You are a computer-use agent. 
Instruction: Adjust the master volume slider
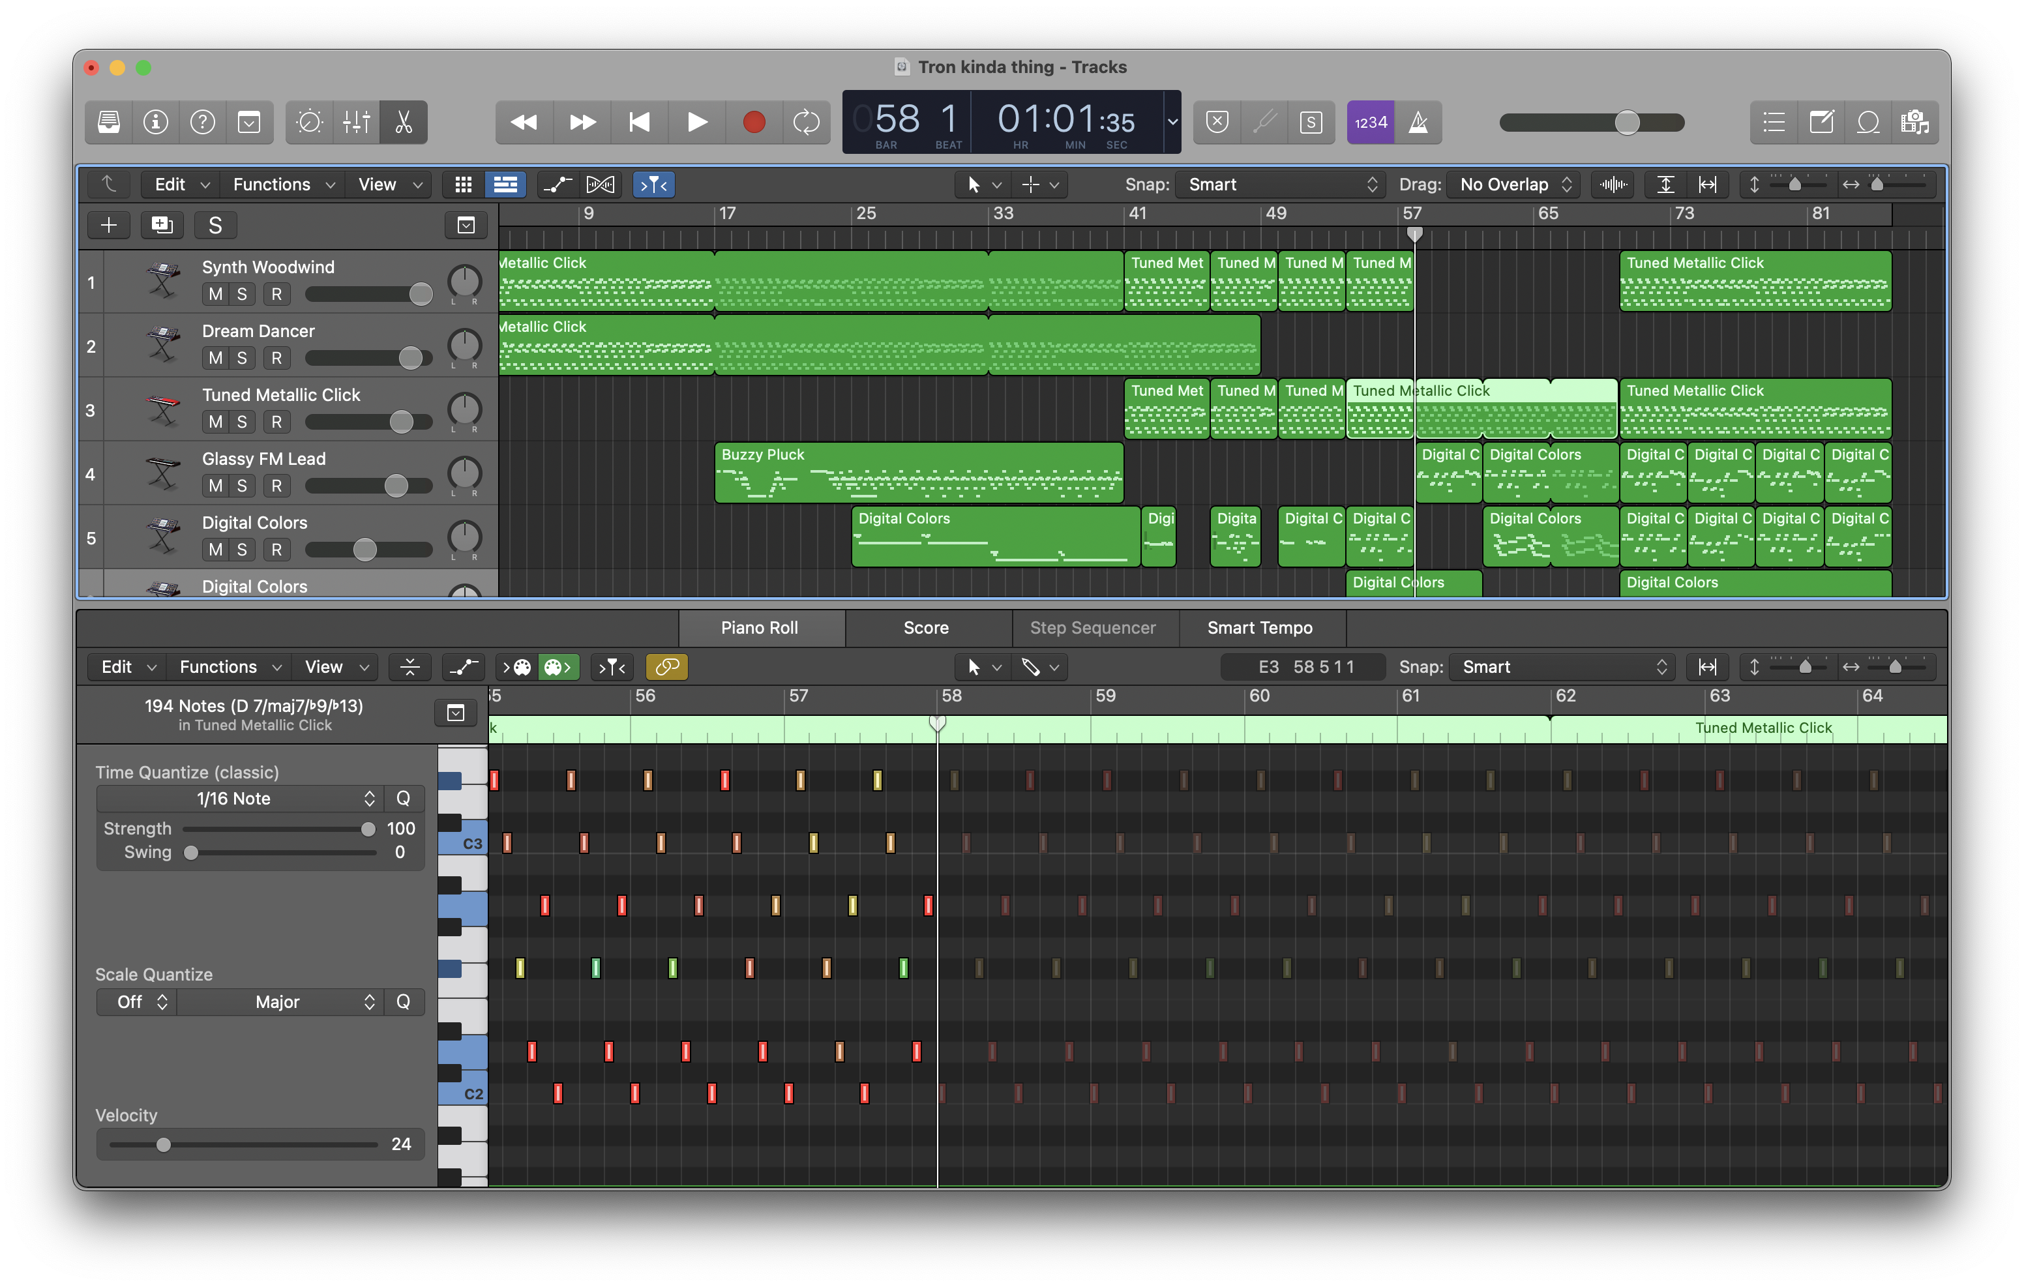pos(1592,123)
